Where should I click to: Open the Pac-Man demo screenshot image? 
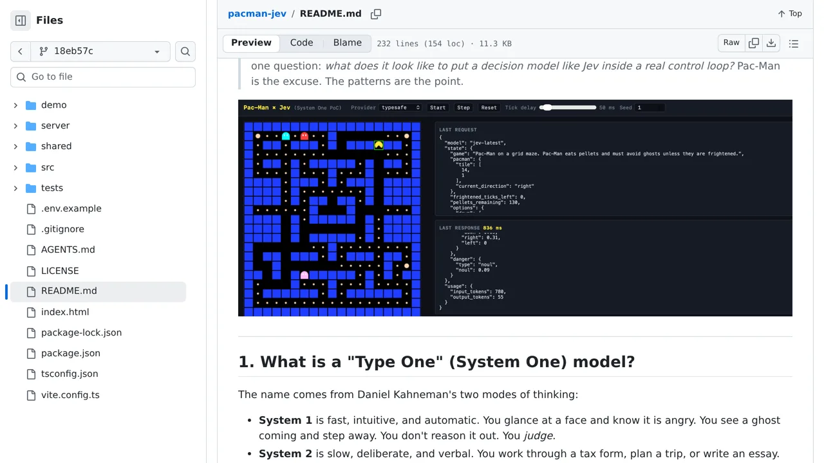515,208
